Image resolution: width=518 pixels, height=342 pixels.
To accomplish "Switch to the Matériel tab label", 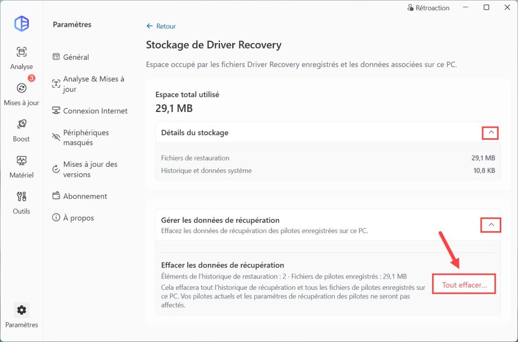I will click(21, 175).
